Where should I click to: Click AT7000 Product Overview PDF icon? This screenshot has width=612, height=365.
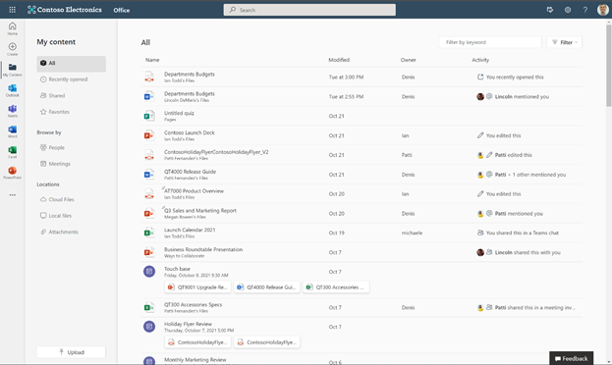point(148,194)
